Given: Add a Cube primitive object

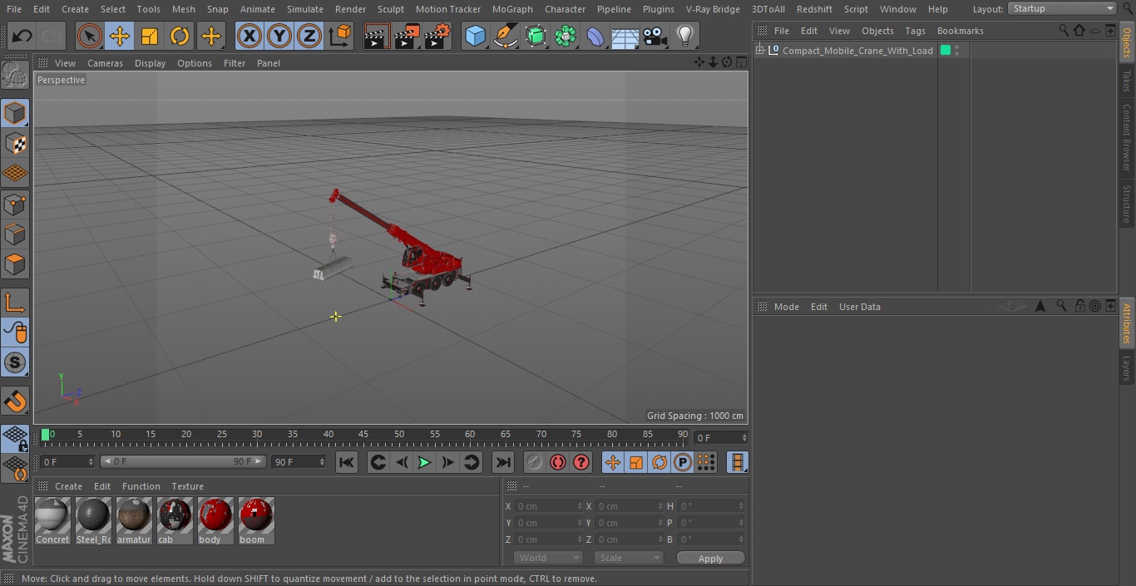Looking at the screenshot, I should click(x=475, y=36).
